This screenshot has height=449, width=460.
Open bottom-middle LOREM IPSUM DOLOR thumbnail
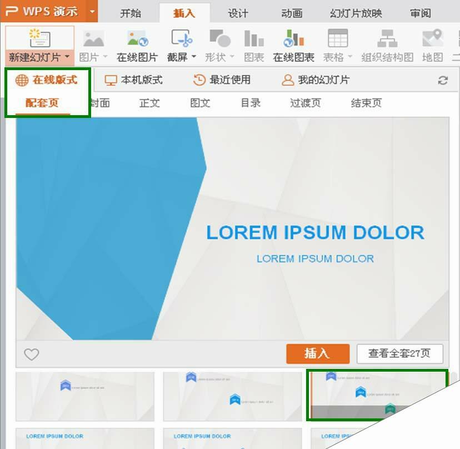point(232,438)
